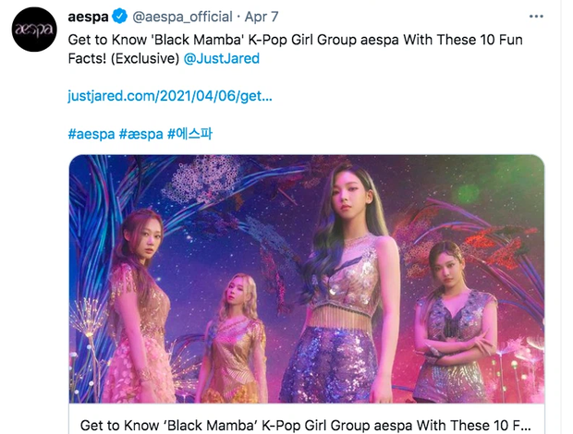
Task: Click the bold aespa display name
Action: click(88, 17)
